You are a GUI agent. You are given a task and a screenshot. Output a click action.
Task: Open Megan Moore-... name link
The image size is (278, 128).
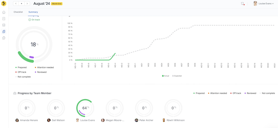[x=115, y=120]
